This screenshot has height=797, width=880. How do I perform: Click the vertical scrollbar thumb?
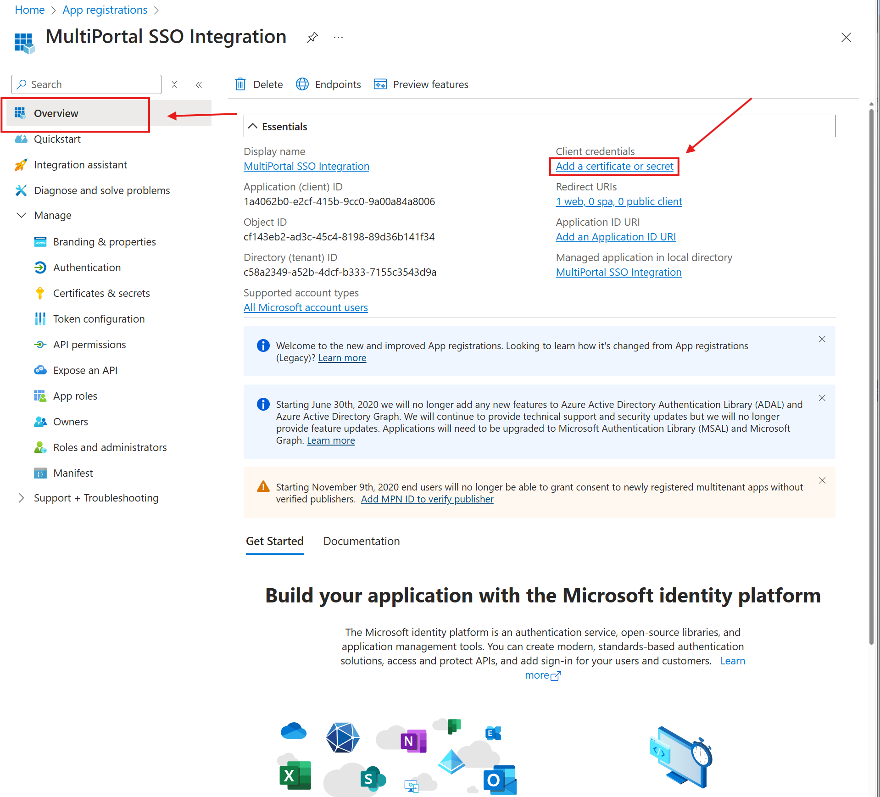(x=871, y=376)
